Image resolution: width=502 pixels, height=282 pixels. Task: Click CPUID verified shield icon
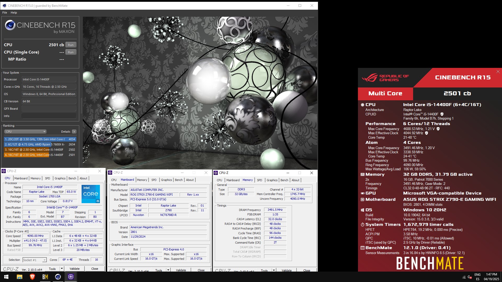tap(442, 114)
